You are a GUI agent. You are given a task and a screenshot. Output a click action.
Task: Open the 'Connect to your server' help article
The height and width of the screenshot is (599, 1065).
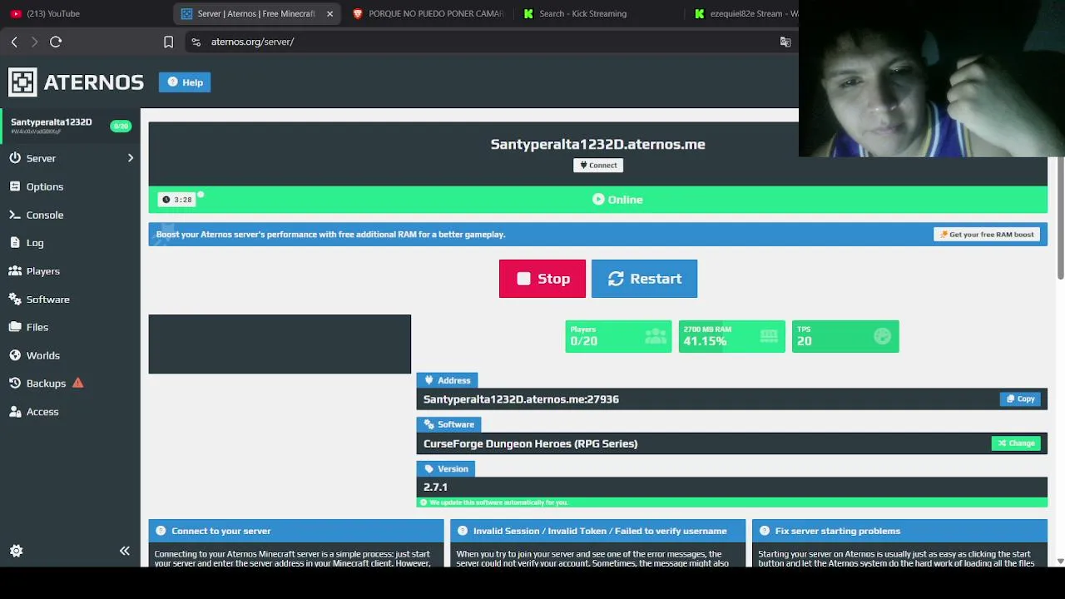[x=296, y=531]
